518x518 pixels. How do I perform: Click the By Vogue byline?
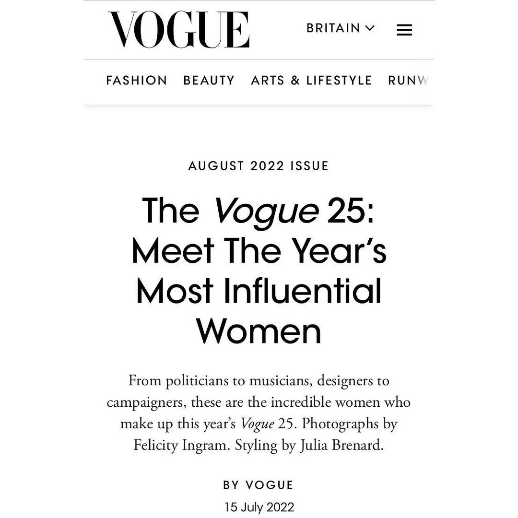point(259,485)
